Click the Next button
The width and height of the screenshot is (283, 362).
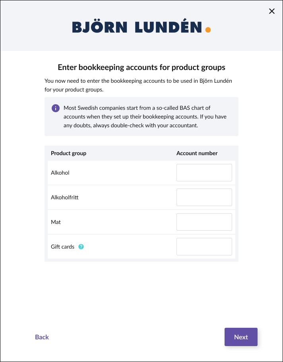[241, 337]
